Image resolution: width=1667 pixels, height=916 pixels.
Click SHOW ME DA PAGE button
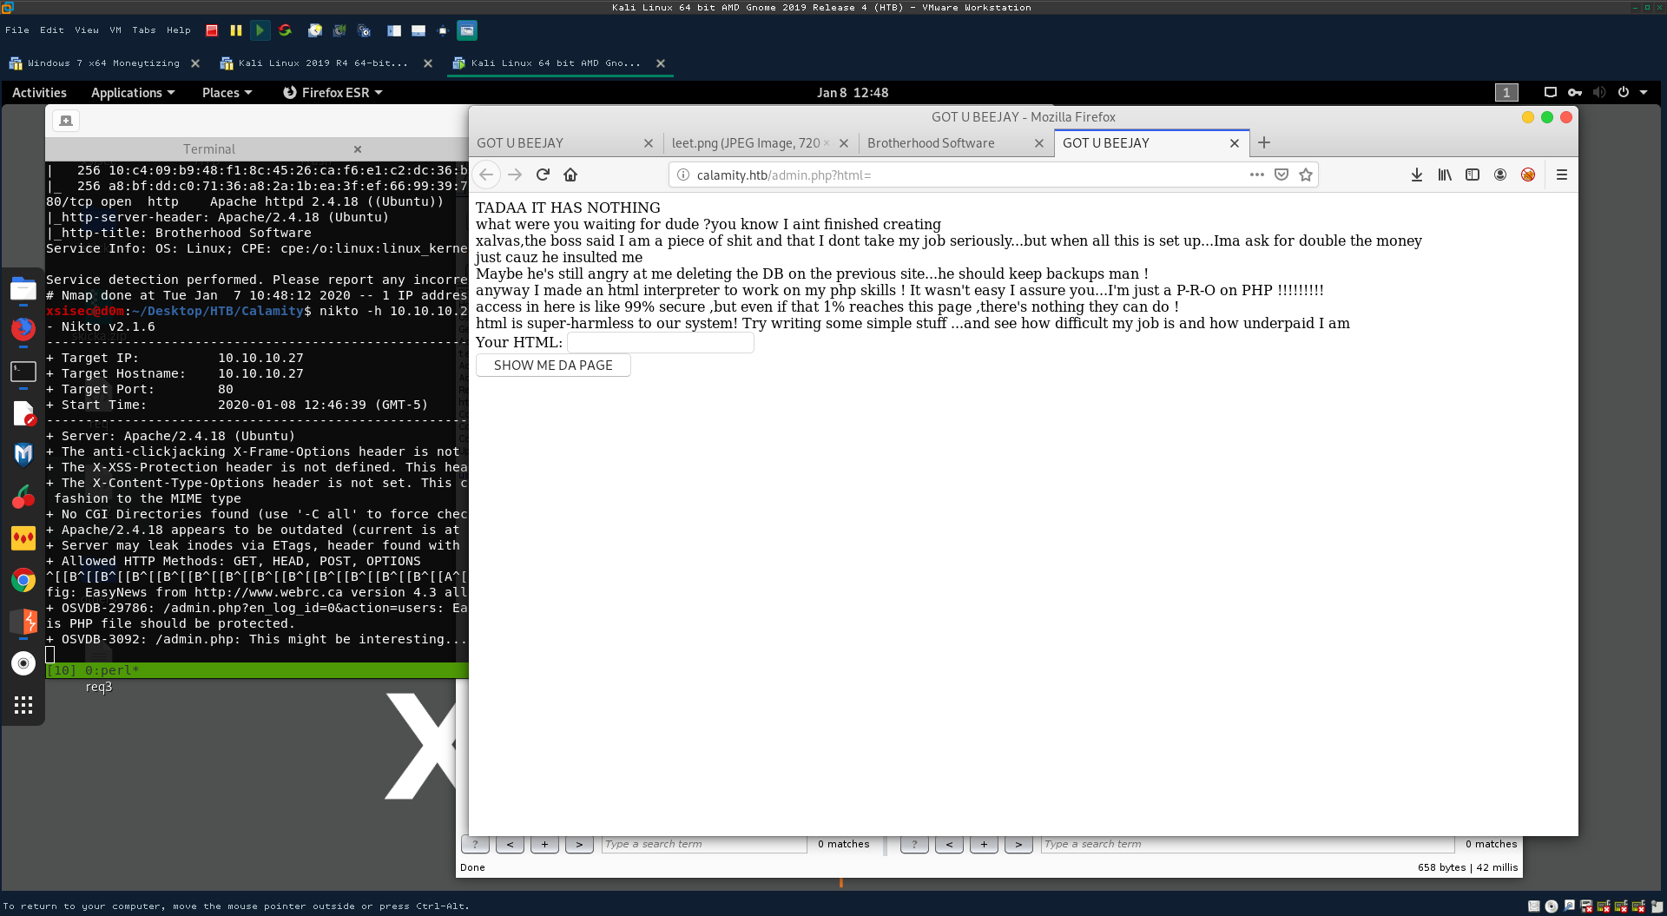pos(553,366)
